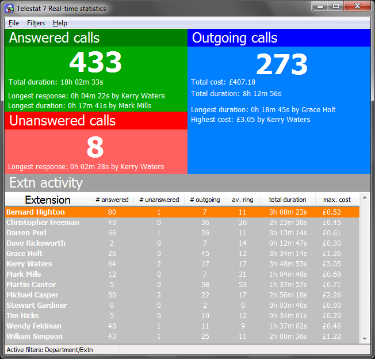Sort by # answered column header
This screenshot has height=359, width=375.
[x=112, y=200]
